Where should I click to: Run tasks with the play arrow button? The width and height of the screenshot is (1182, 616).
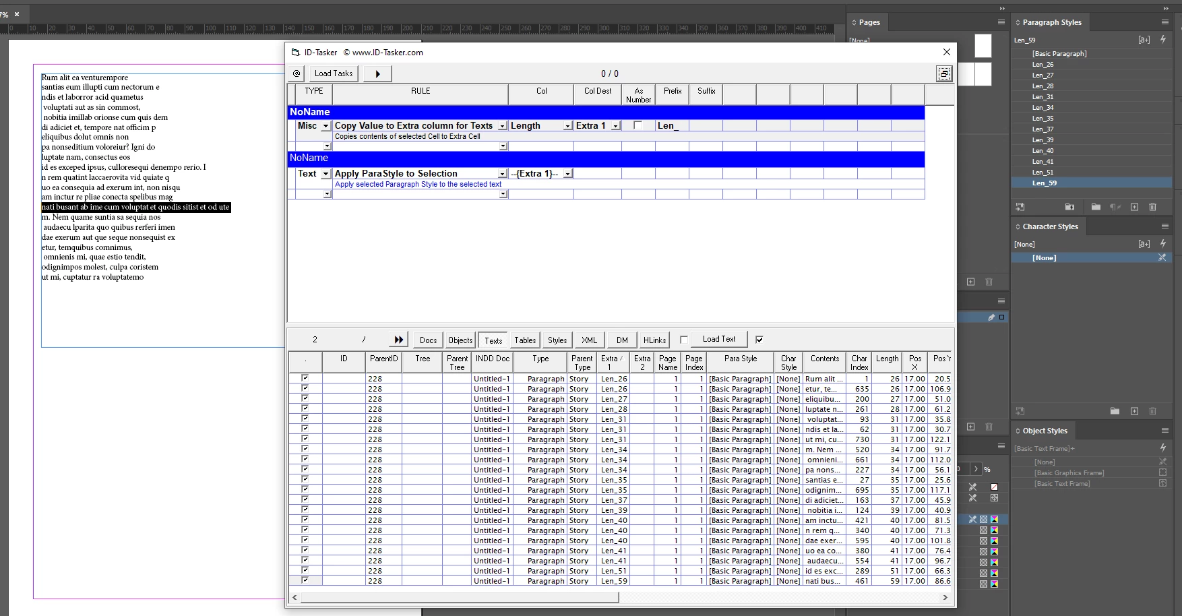coord(377,73)
